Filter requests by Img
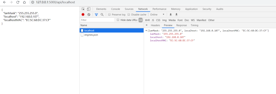This screenshot has height=94, width=276. click(x=164, y=20)
